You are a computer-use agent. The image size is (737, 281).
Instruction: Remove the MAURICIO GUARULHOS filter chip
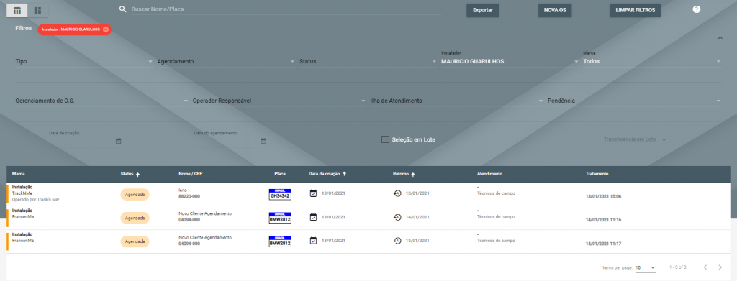(105, 29)
